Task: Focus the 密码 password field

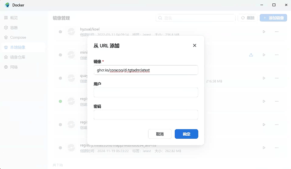Action: (146, 114)
